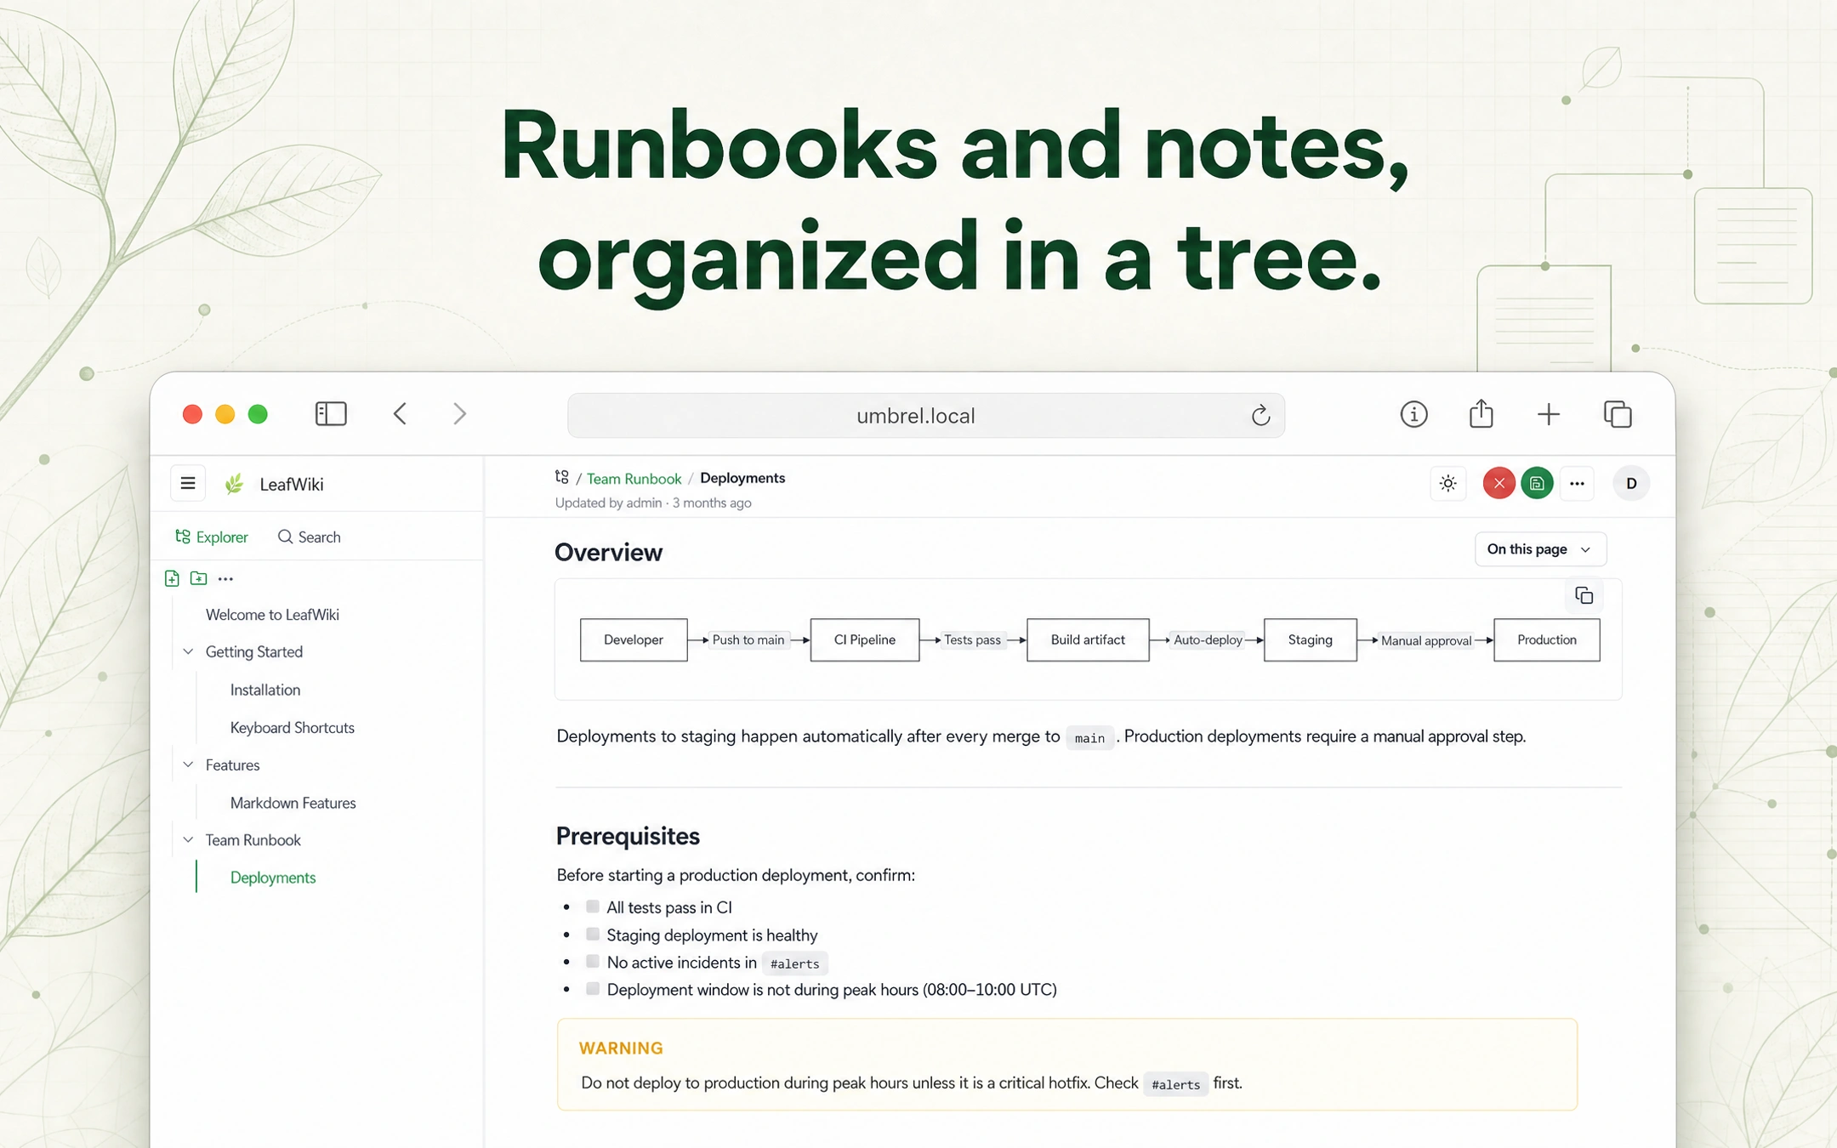Image resolution: width=1837 pixels, height=1148 pixels.
Task: Check the deployment window peak hours item
Action: point(593,988)
